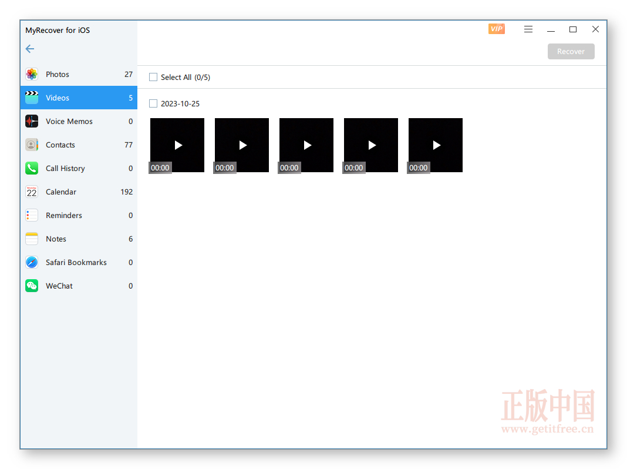This screenshot has height=469, width=627.
Task: Click the Videos clapperboard icon
Action: [x=32, y=98]
